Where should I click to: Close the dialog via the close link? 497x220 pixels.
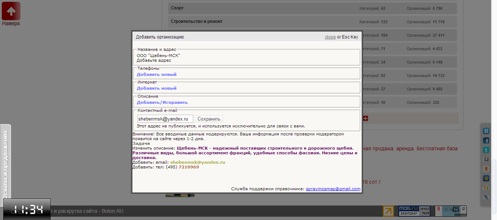pos(330,37)
